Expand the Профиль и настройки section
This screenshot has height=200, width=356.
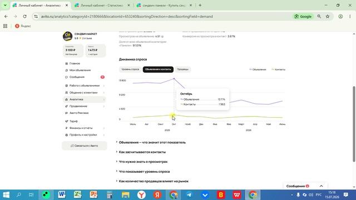(85, 135)
